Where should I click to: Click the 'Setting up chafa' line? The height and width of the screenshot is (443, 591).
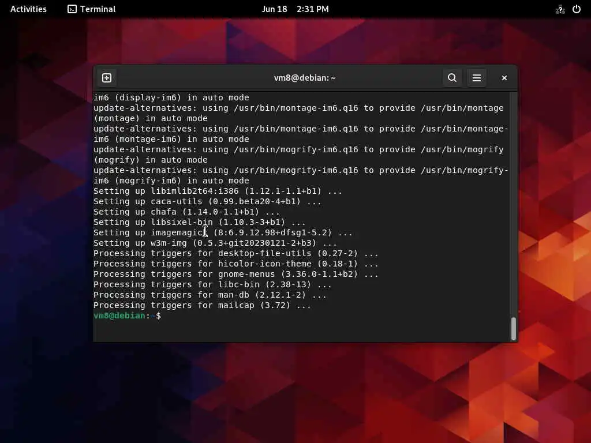(186, 212)
